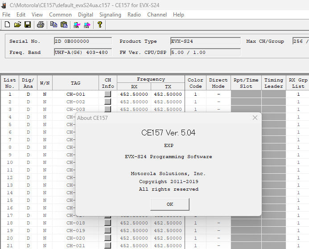Open the View menu
Image resolution: width=309 pixels, height=249 pixels.
(37, 15)
